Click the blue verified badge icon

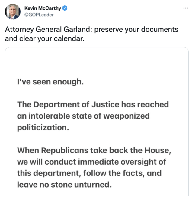tap(65, 8)
